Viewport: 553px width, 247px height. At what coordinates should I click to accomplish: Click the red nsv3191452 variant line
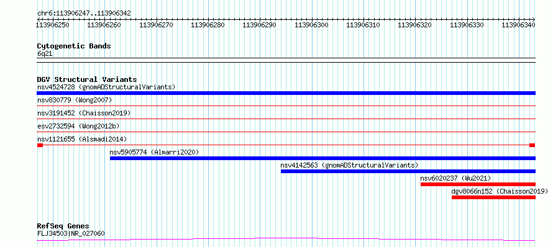pos(286,119)
